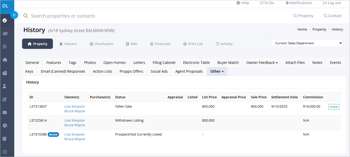Click the more button on Fallen Sale row
350x157 pixels.
click(334, 107)
